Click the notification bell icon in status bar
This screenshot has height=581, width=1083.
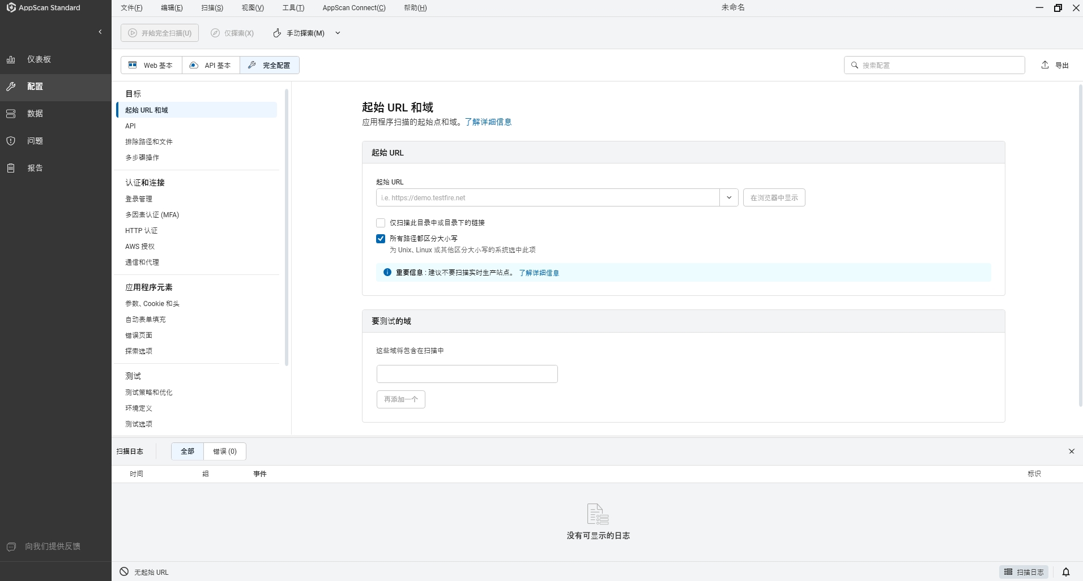click(1065, 572)
